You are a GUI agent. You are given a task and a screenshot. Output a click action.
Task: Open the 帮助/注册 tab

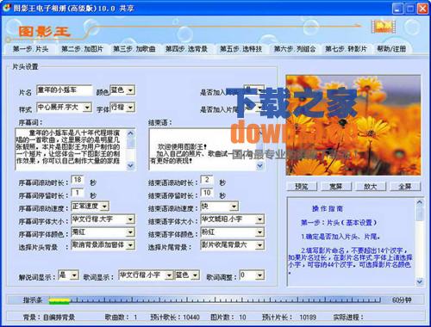[x=391, y=49]
